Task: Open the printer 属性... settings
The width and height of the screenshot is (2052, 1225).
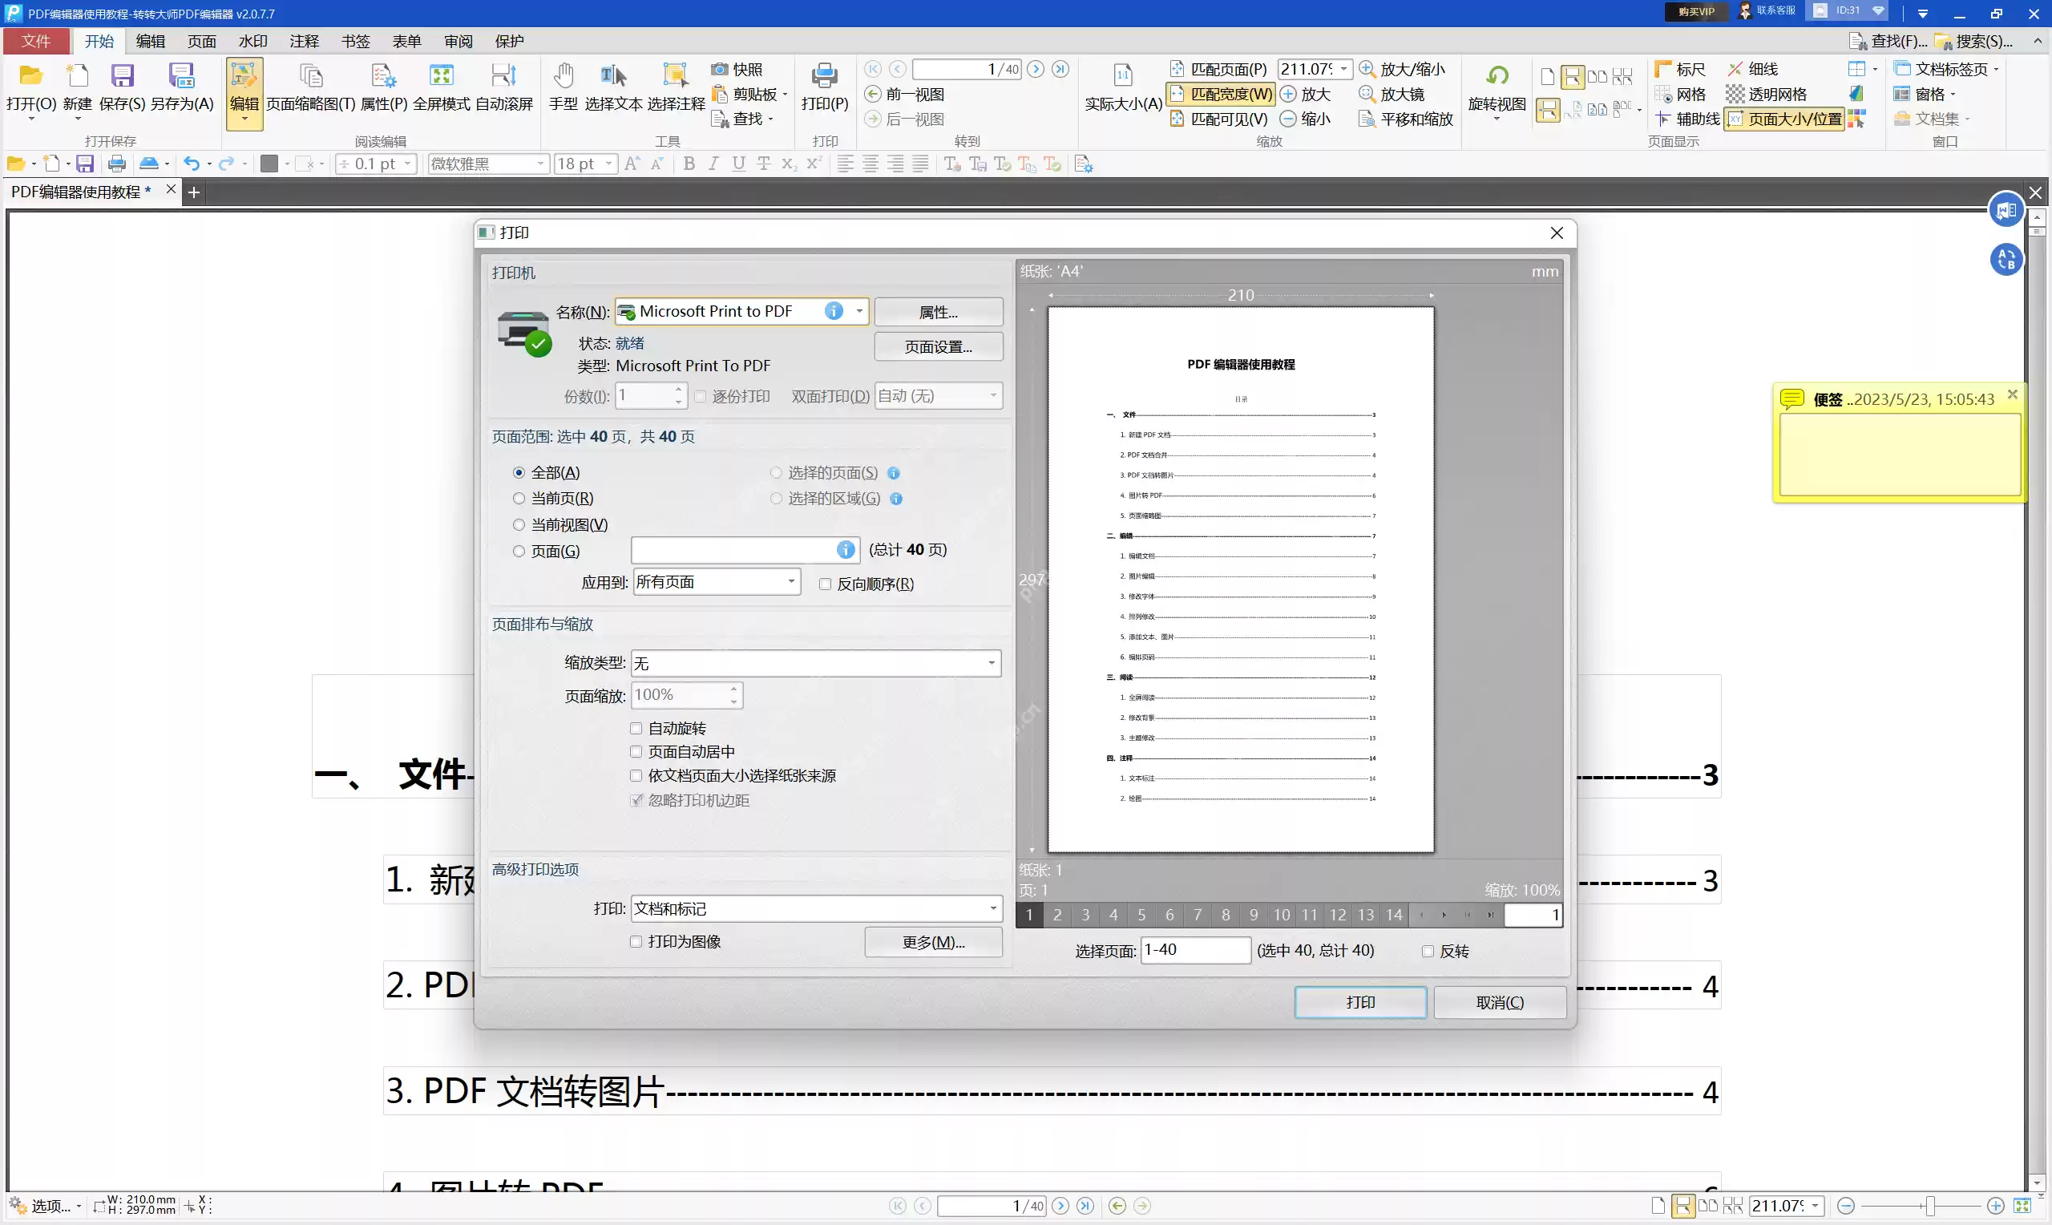Action: pyautogui.click(x=938, y=312)
